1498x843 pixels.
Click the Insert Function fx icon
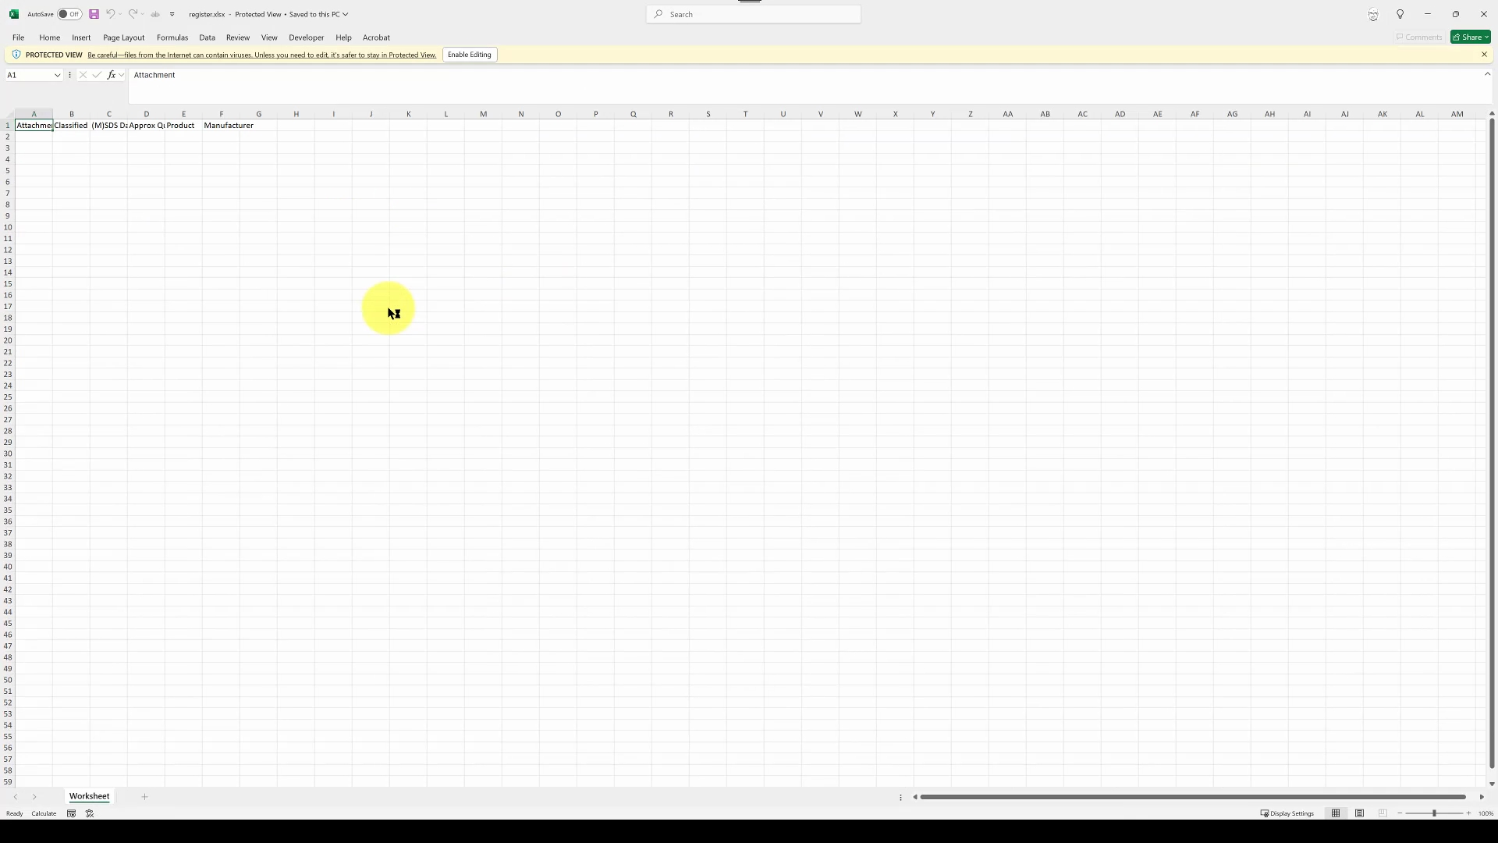112,75
